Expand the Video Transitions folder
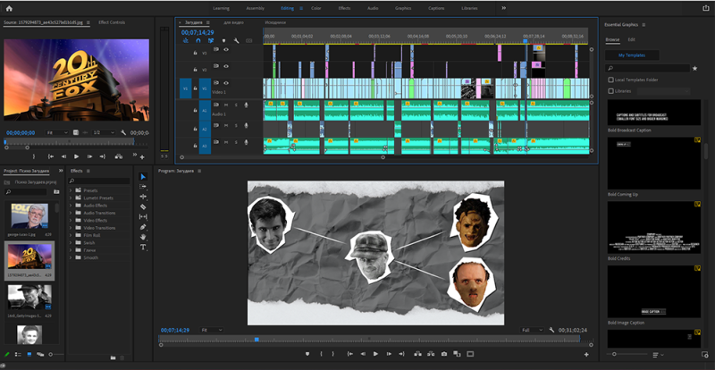This screenshot has width=715, height=370. pos(71,228)
